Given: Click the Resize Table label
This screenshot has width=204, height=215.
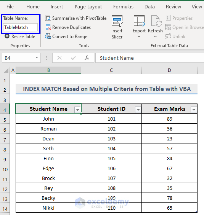Looking at the screenshot, I should pos(23,36).
